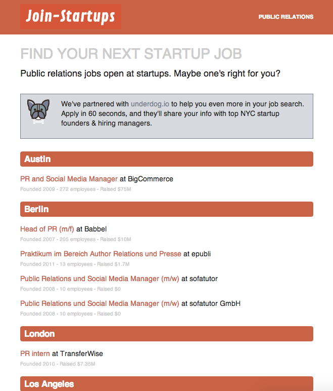Image resolution: width=333 pixels, height=391 pixels.
Task: Click the Austin city header
Action: pos(167,159)
